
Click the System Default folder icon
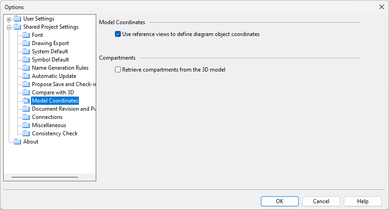click(26, 51)
